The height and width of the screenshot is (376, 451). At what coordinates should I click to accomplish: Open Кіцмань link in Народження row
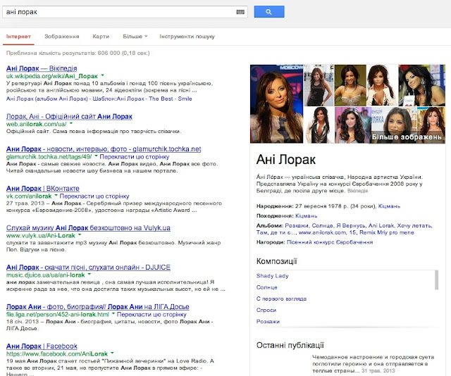point(389,206)
